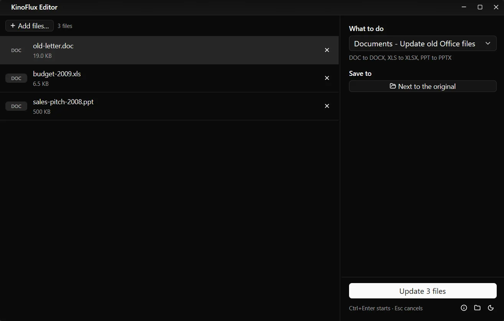Select the budget-2009.xls file row
Image resolution: width=504 pixels, height=321 pixels.
(169, 78)
